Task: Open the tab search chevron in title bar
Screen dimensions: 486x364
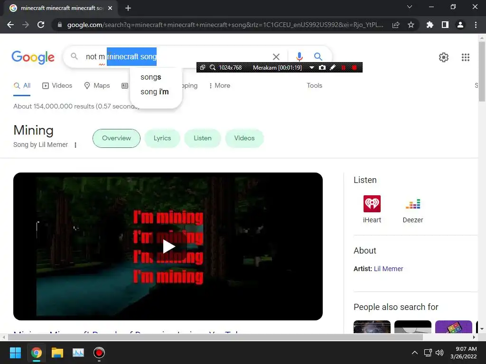Action: (410, 7)
